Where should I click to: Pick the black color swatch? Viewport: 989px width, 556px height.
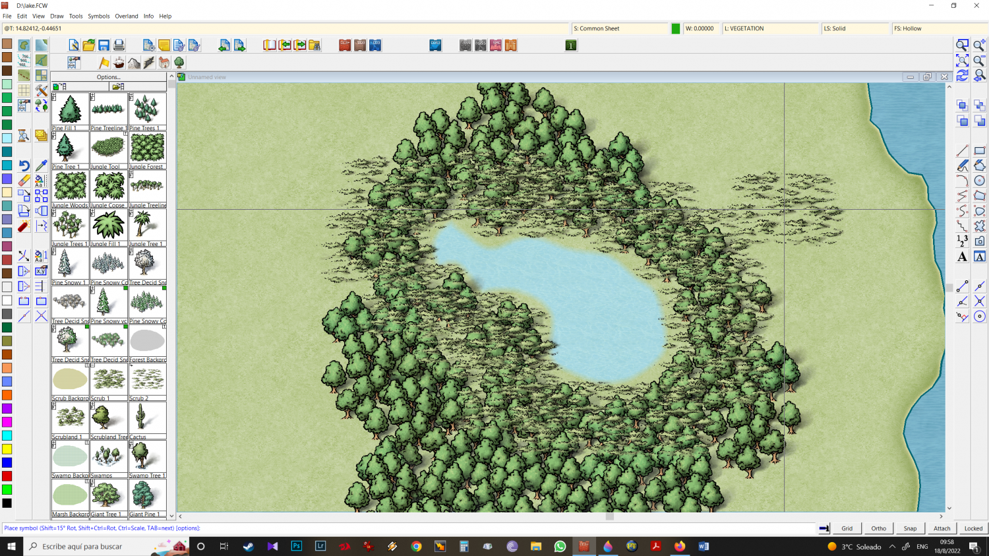pos(7,503)
